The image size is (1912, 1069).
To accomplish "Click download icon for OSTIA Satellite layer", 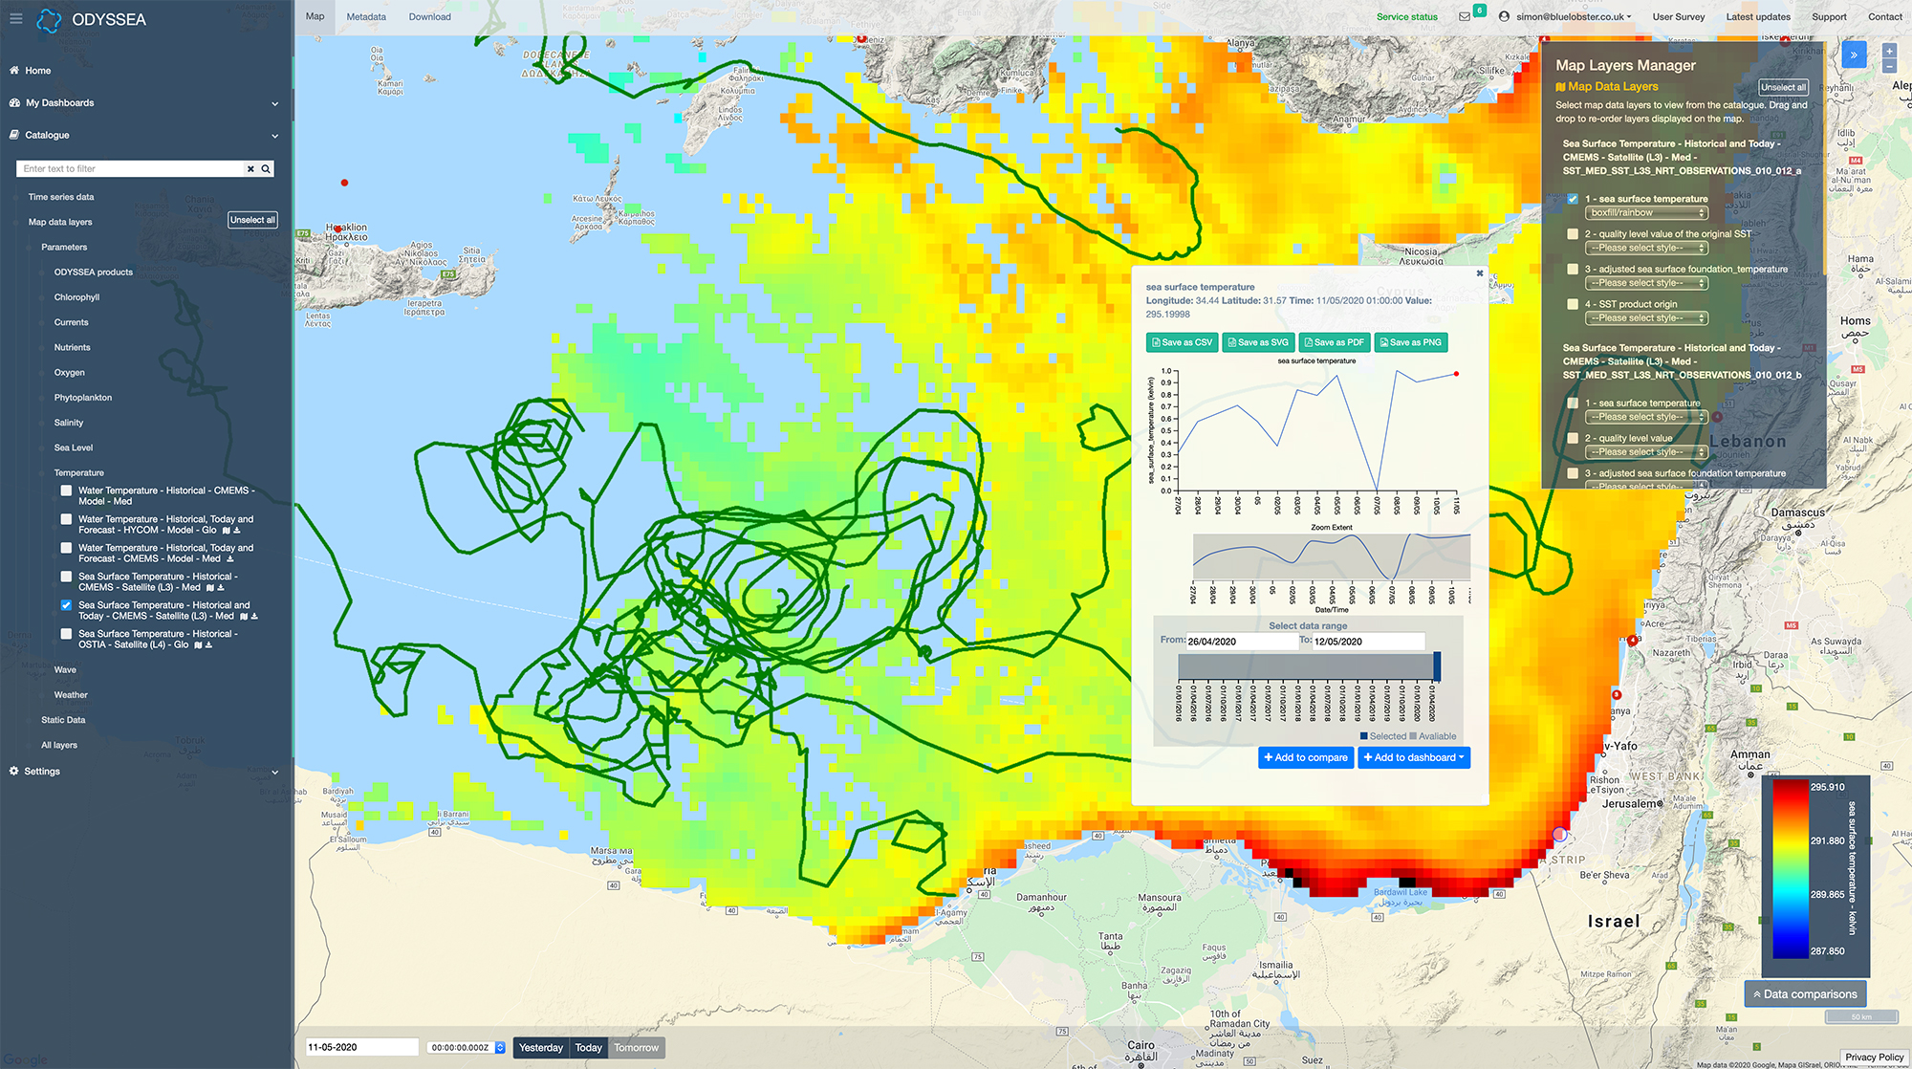I will (209, 645).
